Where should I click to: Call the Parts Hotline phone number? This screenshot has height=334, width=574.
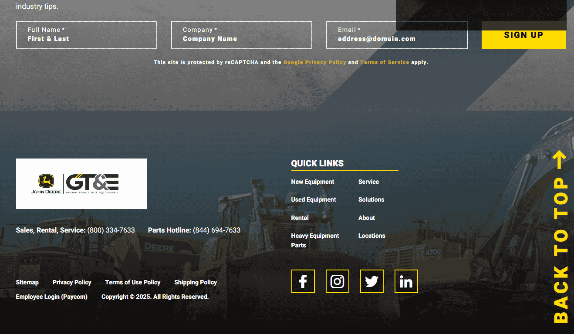[x=216, y=230]
